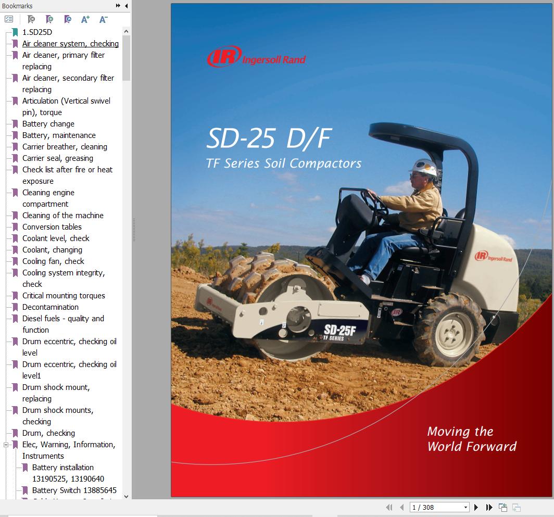Click the bookmarks scrollbar thumb
Viewport: 554px width, 517px height.
(126, 58)
